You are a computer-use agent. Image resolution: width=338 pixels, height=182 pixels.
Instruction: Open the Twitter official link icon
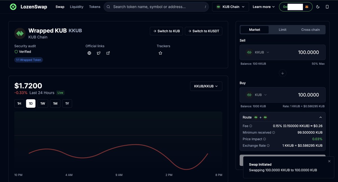point(99,53)
